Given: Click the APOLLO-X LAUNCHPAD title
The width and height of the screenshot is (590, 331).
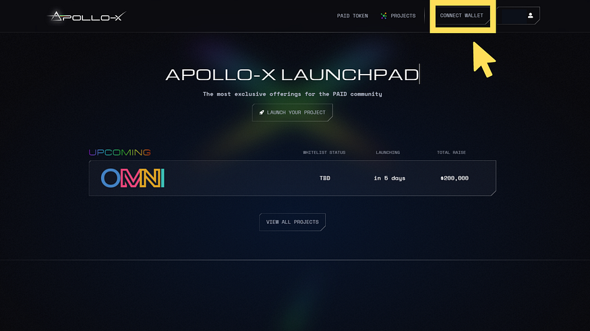Looking at the screenshot, I should pos(293,75).
